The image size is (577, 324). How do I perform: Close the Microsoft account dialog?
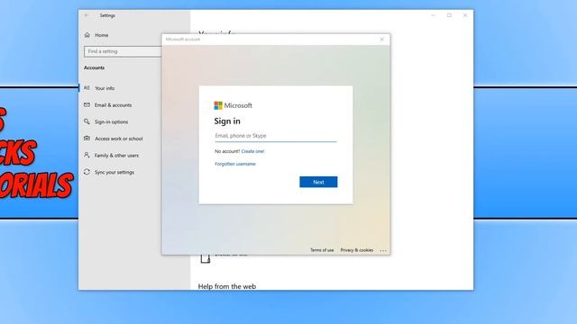(382, 40)
